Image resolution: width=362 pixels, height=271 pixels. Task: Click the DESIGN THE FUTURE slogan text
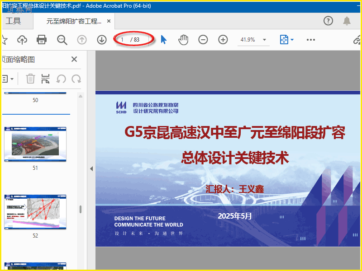point(140,218)
